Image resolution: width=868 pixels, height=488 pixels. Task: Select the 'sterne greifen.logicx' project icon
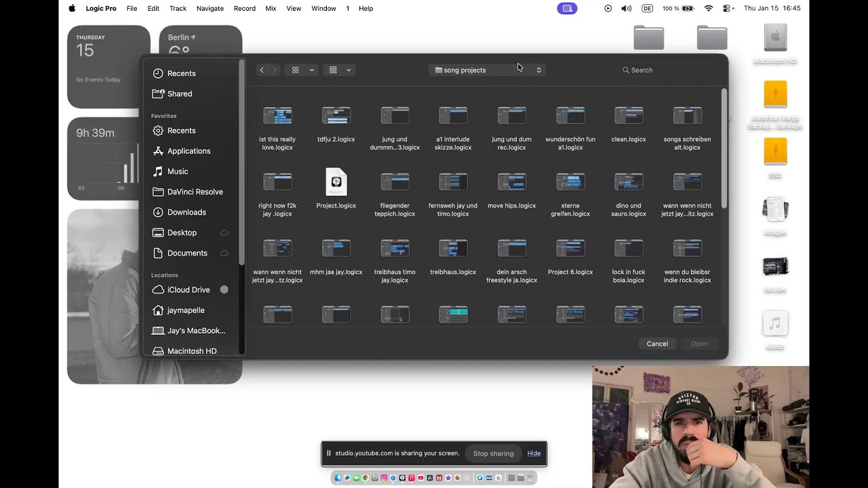point(570,182)
